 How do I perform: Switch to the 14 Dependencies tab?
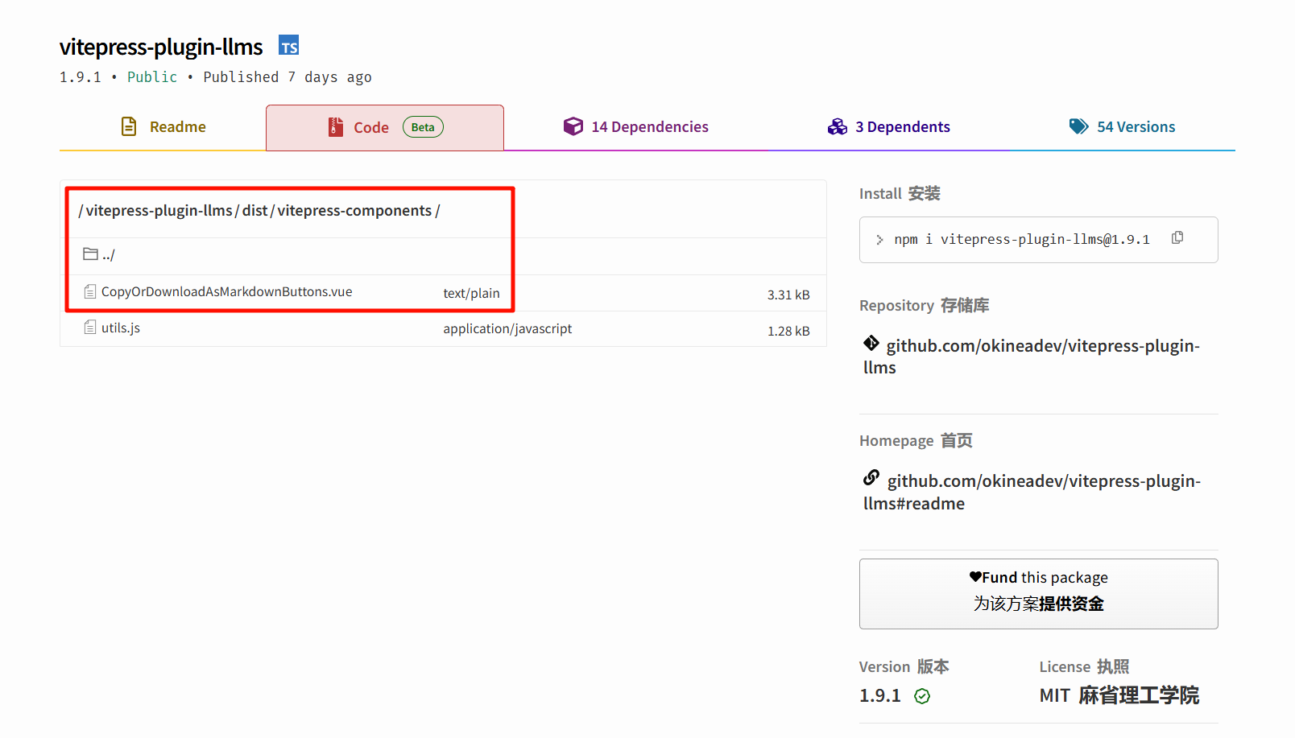635,127
